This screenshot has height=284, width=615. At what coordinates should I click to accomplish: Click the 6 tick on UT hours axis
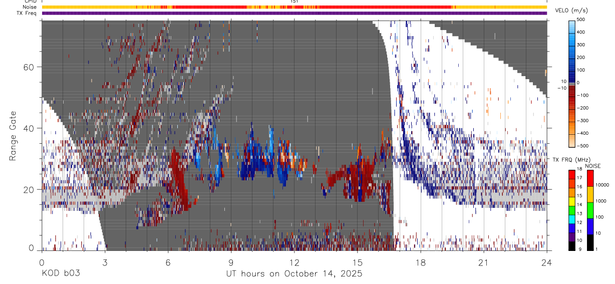point(168,262)
